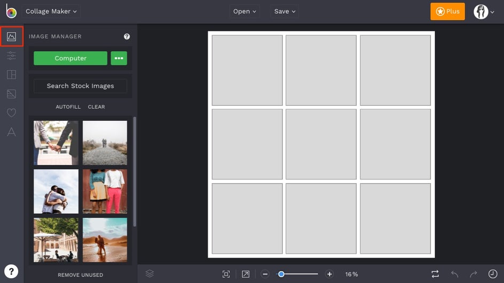This screenshot has width=504, height=283.
Task: Click the fit-to-screen icon
Action: pos(226,274)
